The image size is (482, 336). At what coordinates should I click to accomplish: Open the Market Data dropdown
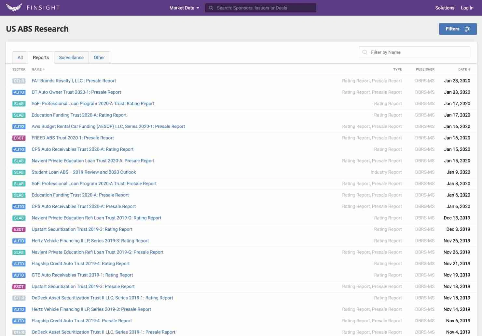click(184, 8)
